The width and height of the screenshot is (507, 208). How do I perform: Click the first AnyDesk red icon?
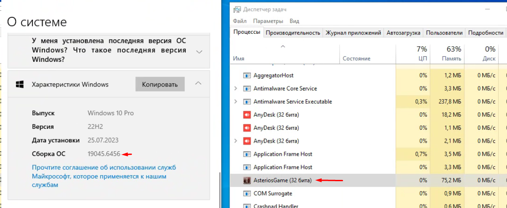coord(247,115)
